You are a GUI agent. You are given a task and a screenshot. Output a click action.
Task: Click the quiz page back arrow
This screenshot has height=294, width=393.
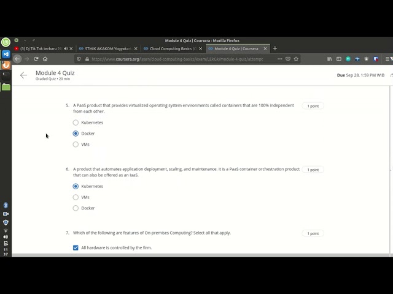(23, 75)
